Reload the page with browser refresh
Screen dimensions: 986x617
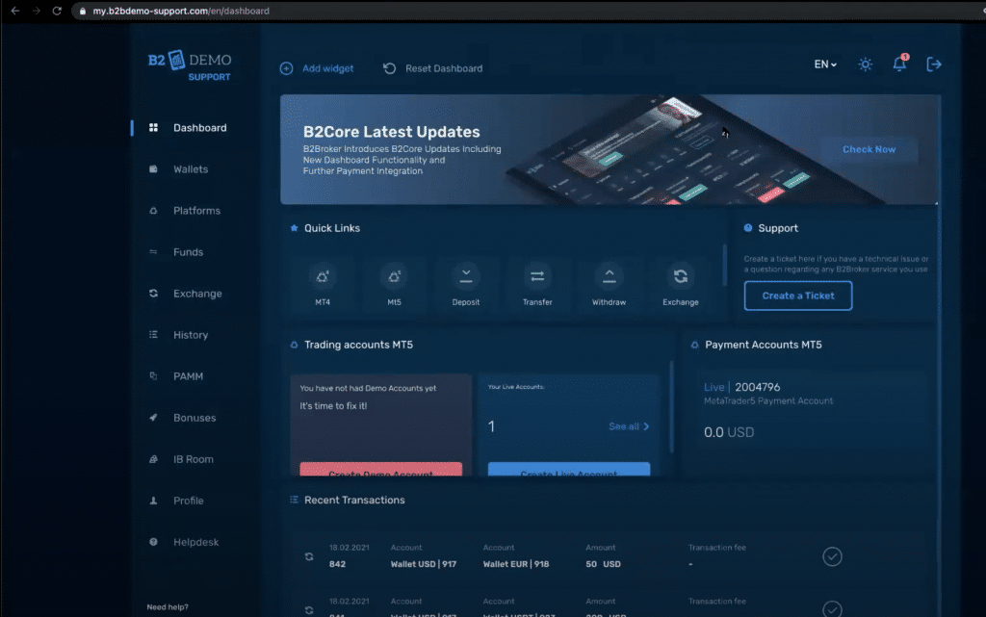[57, 11]
